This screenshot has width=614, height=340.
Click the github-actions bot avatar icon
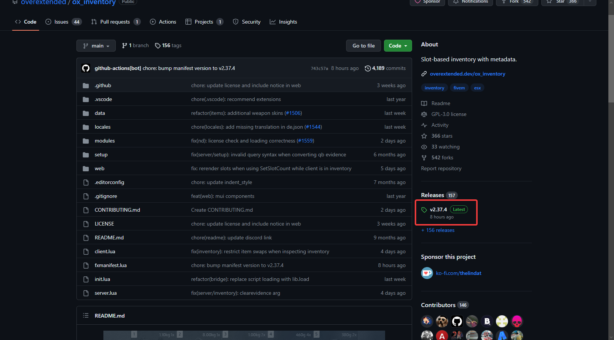(x=86, y=68)
